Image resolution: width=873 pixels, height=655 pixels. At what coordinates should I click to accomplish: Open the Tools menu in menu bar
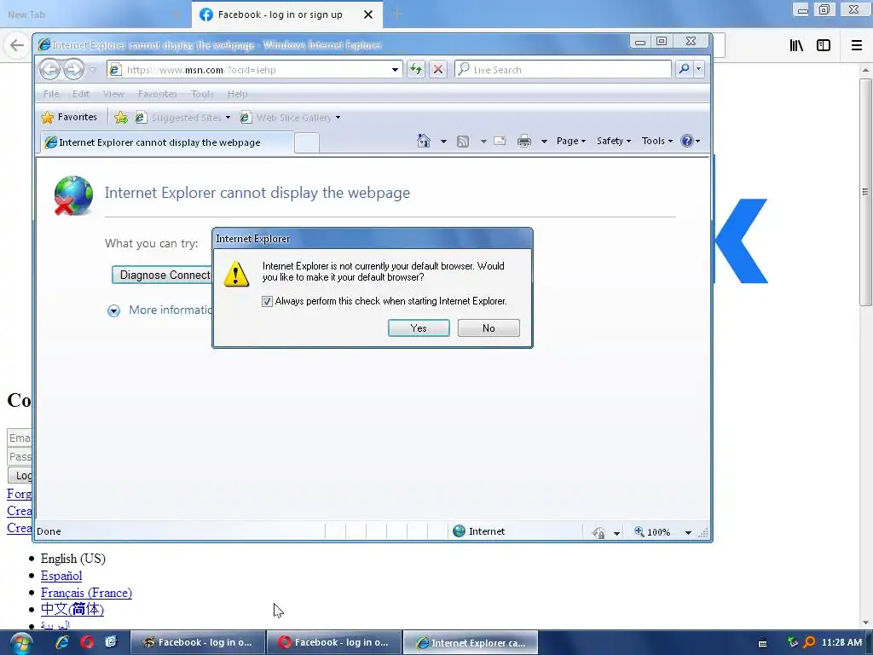point(202,94)
